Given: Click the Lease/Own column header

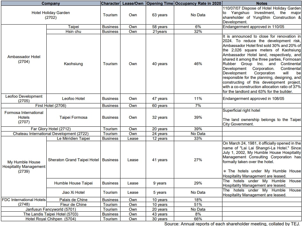Looking at the screenshot, I should (133, 4).
